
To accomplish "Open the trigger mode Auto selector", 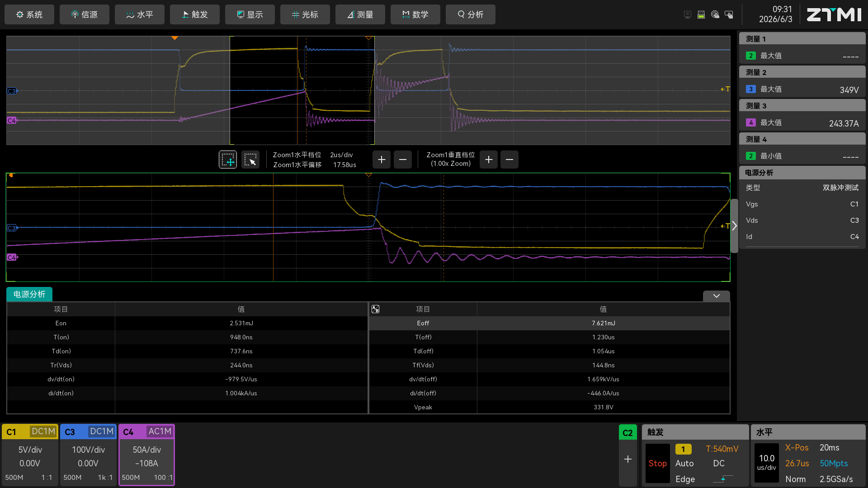I will (x=684, y=463).
